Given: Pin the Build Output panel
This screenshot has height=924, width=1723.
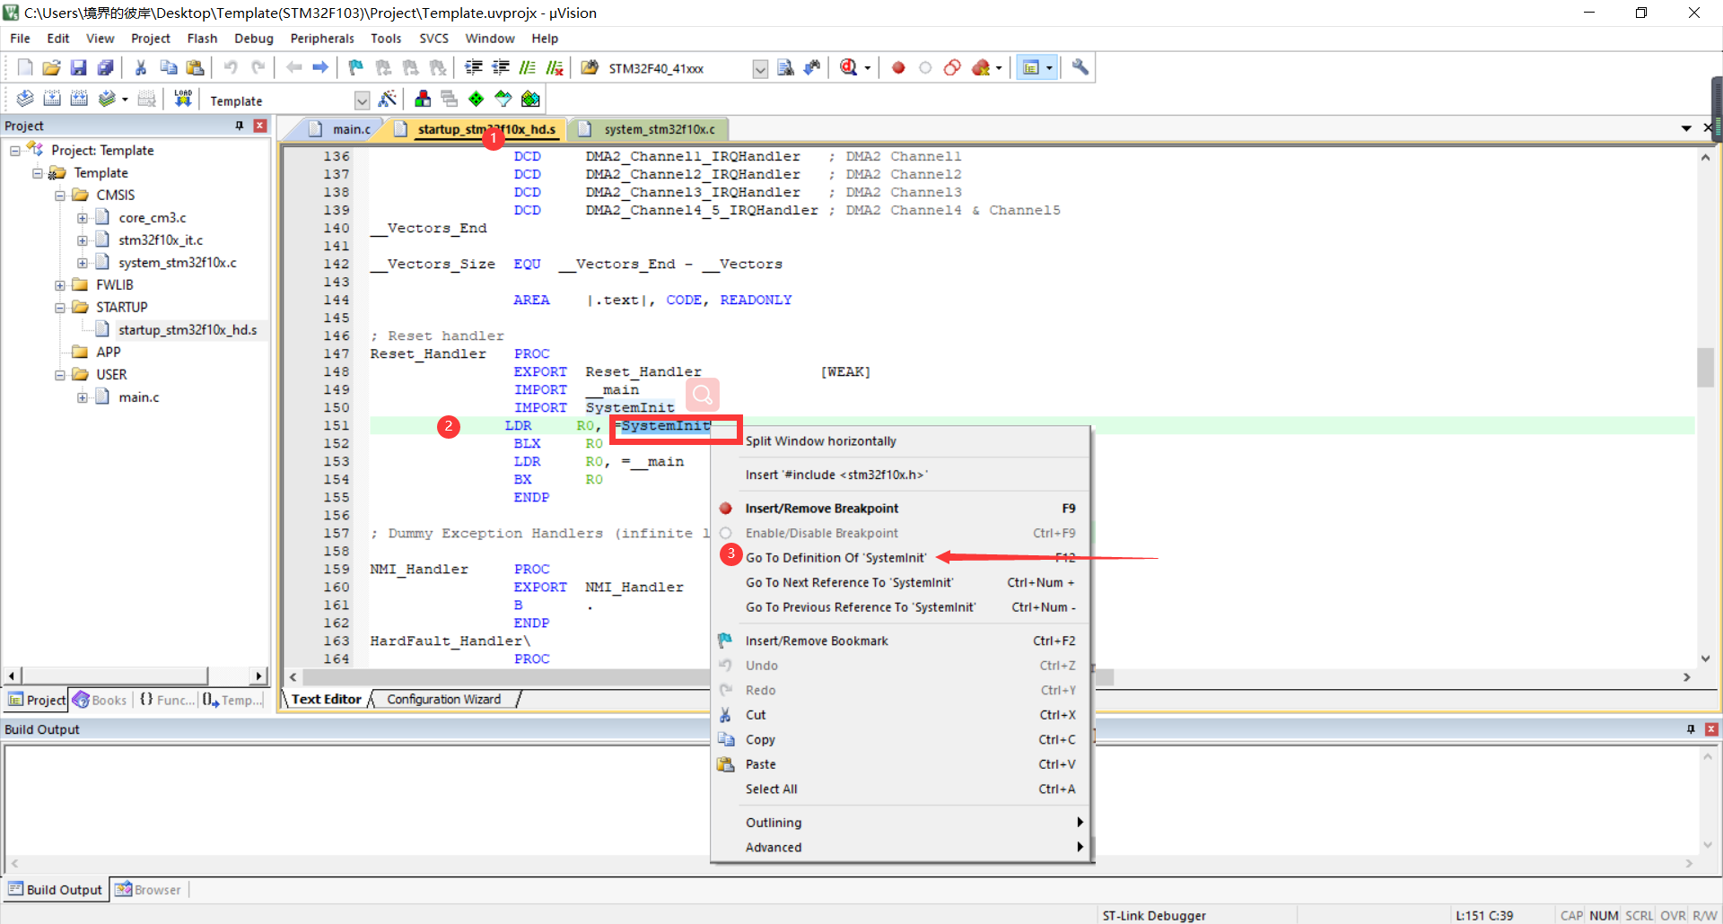Looking at the screenshot, I should [x=1691, y=729].
